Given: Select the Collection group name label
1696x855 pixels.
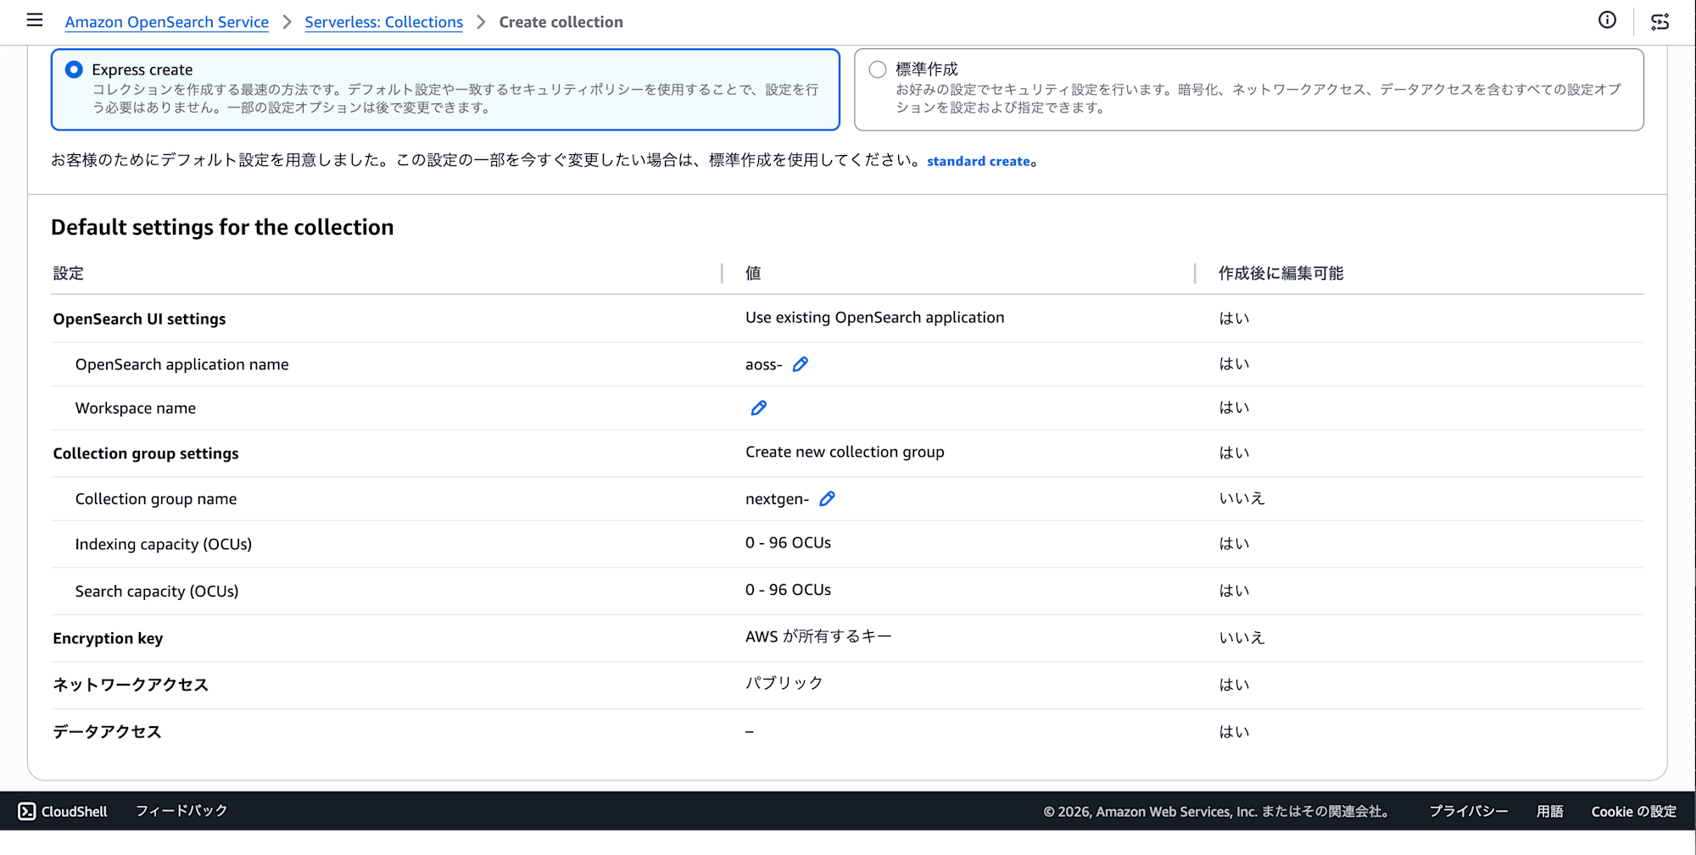Looking at the screenshot, I should 156,499.
